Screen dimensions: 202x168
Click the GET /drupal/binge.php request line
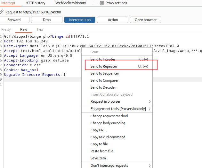[x=46, y=36]
